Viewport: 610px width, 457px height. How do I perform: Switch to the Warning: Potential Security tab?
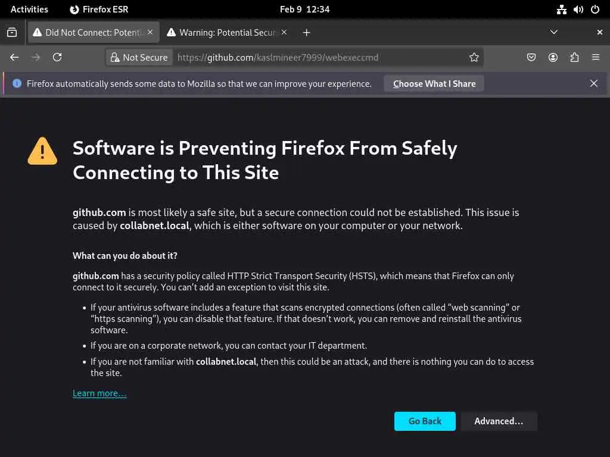pos(228,33)
